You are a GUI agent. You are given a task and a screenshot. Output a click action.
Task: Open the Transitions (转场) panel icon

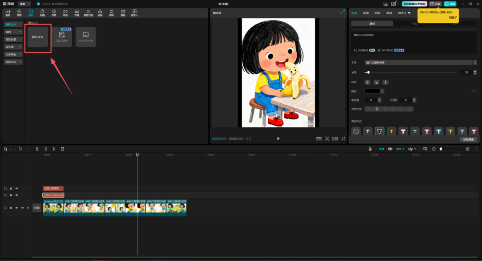pos(65,12)
